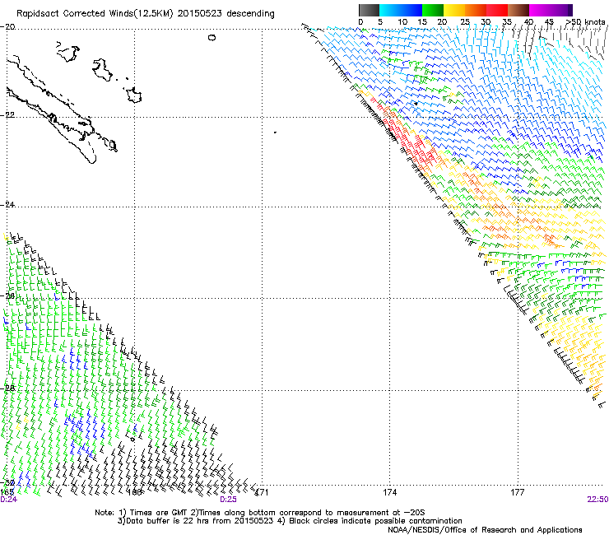
Task: Click the purple time stamp 22:50
Action: [598, 500]
